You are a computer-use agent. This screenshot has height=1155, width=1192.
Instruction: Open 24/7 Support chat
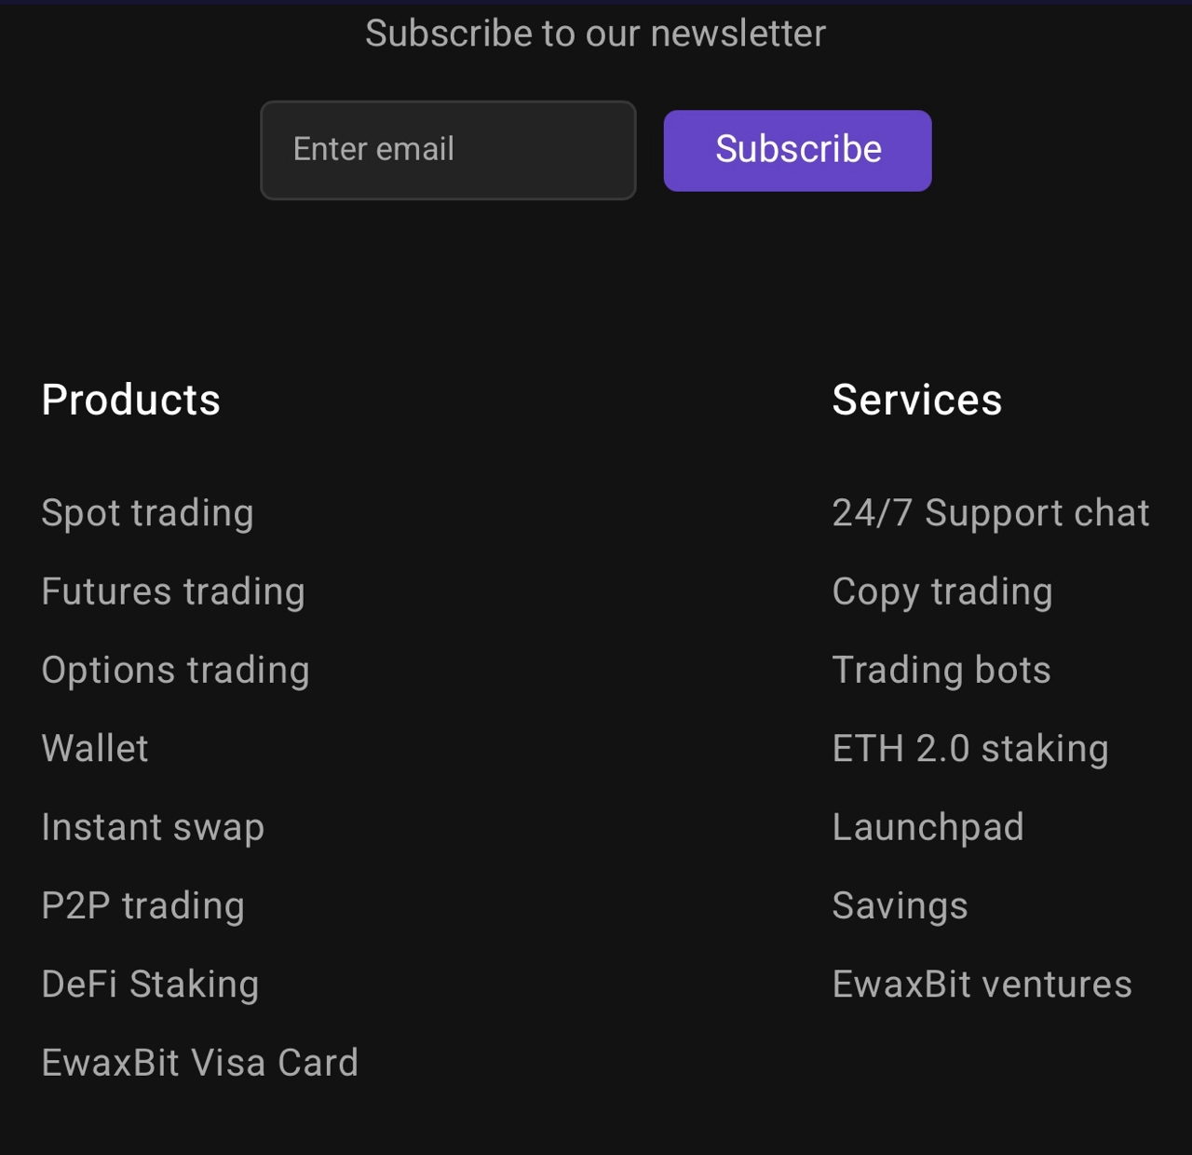[x=991, y=513]
